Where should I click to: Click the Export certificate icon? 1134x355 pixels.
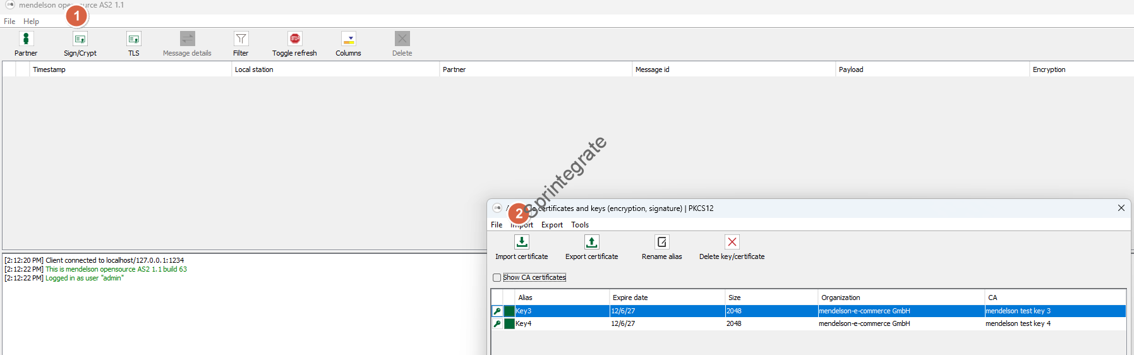pos(592,243)
